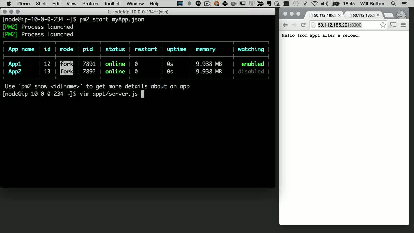This screenshot has width=414, height=233.
Task: Click the memory chip menu bar icon
Action: coord(286,4)
